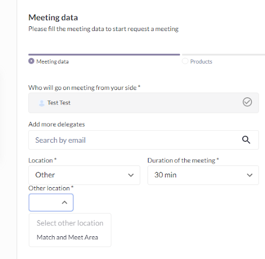
Task: Go to the Products step label
Action: tap(201, 62)
